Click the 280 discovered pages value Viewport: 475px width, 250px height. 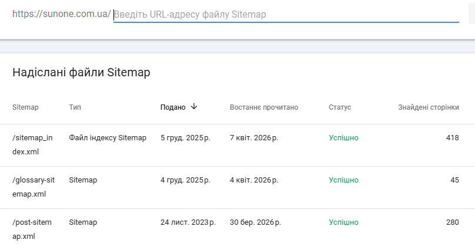452,222
